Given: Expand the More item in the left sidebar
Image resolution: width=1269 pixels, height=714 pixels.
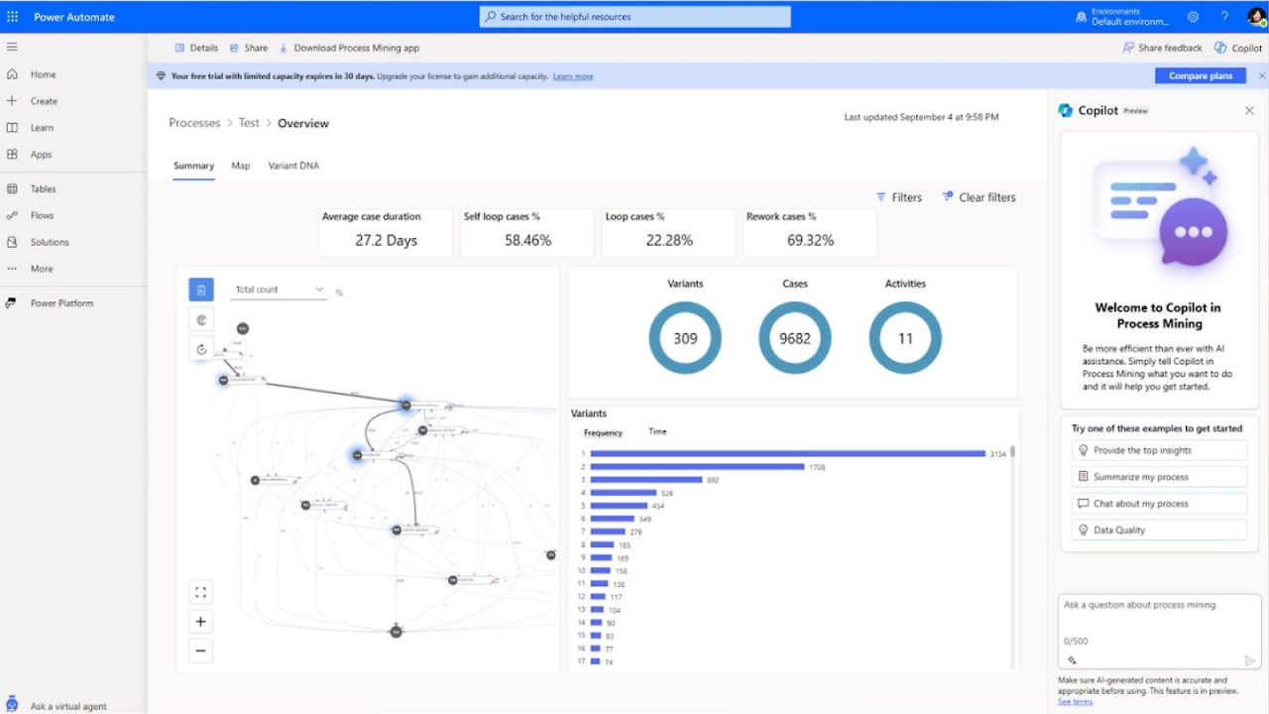Looking at the screenshot, I should (x=40, y=268).
